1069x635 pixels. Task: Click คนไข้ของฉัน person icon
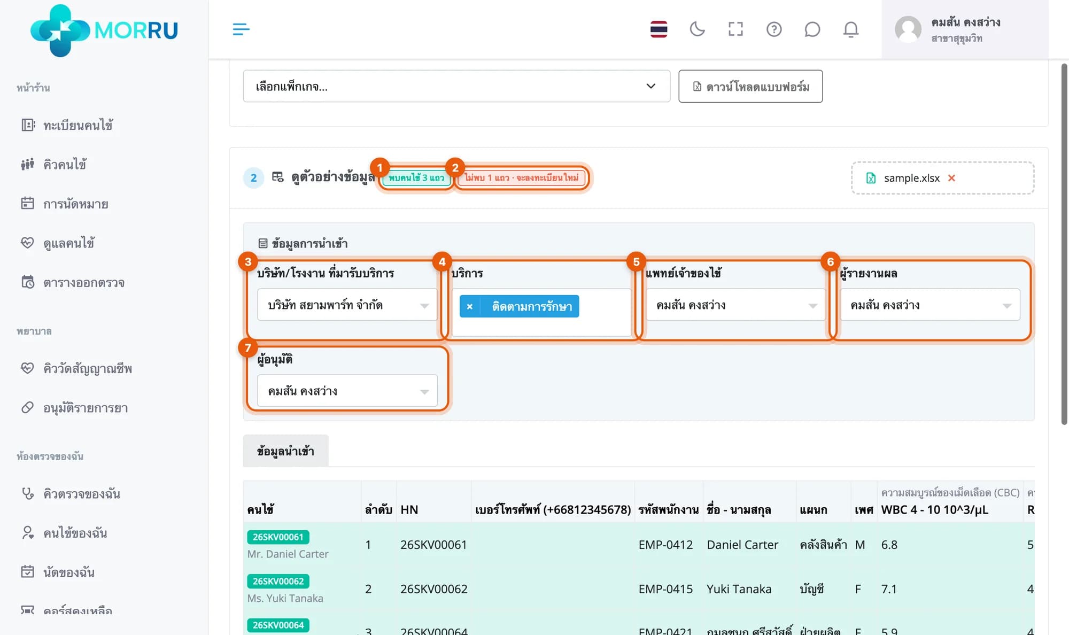(x=27, y=532)
